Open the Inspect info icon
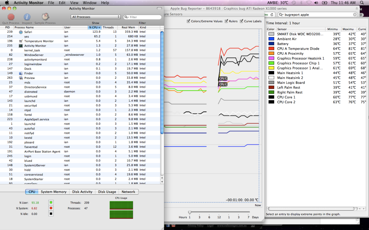Viewport: 369px width, 230px height. [x=27, y=17]
